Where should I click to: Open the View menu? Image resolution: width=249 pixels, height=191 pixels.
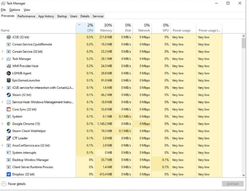click(x=27, y=10)
